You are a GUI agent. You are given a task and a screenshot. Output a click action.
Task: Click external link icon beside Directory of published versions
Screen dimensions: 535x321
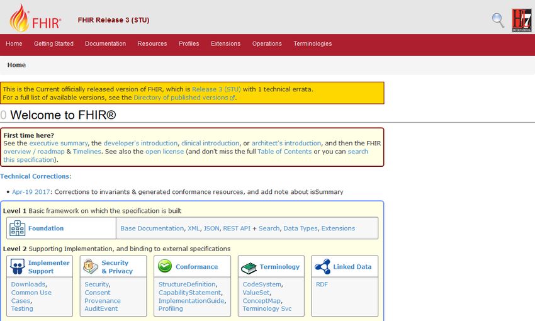click(x=232, y=98)
